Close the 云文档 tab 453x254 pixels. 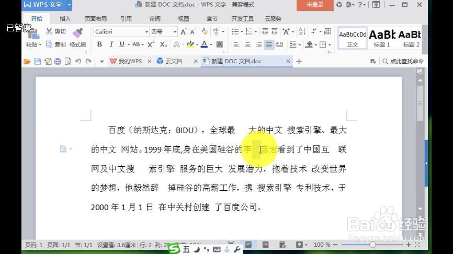pos(196,61)
